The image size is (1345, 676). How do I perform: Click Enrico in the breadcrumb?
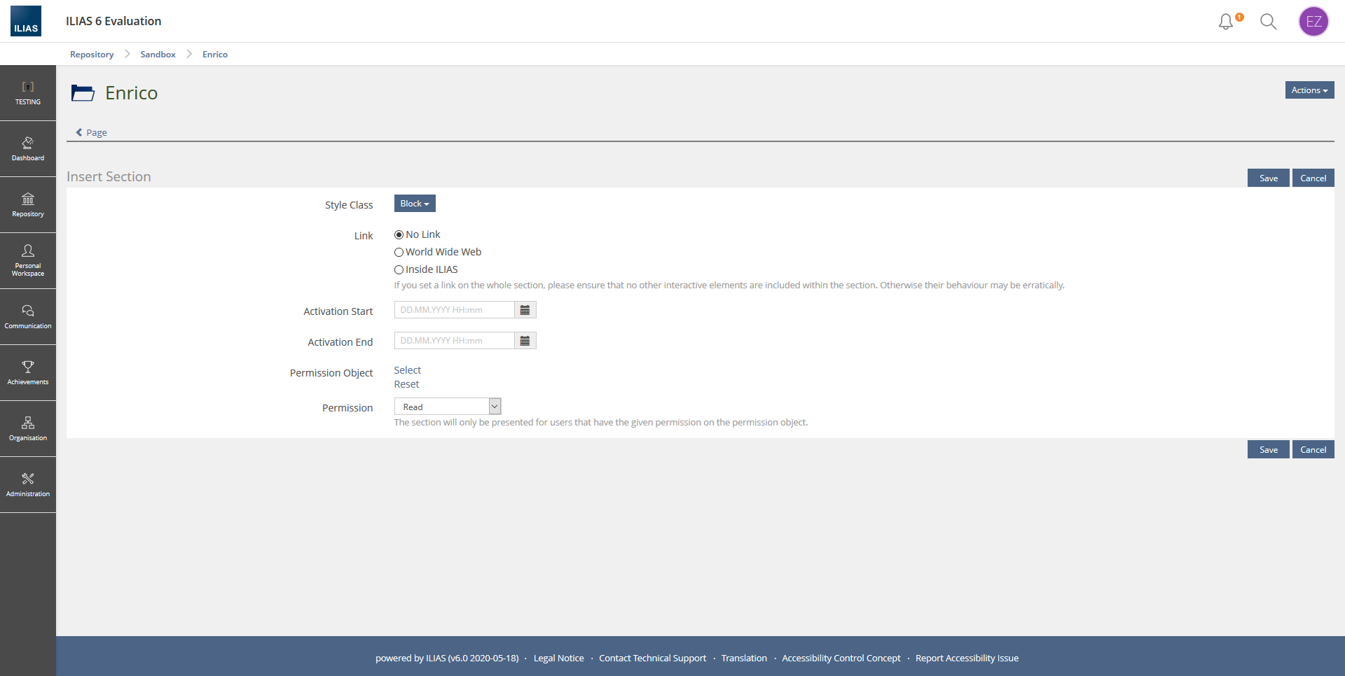[215, 55]
